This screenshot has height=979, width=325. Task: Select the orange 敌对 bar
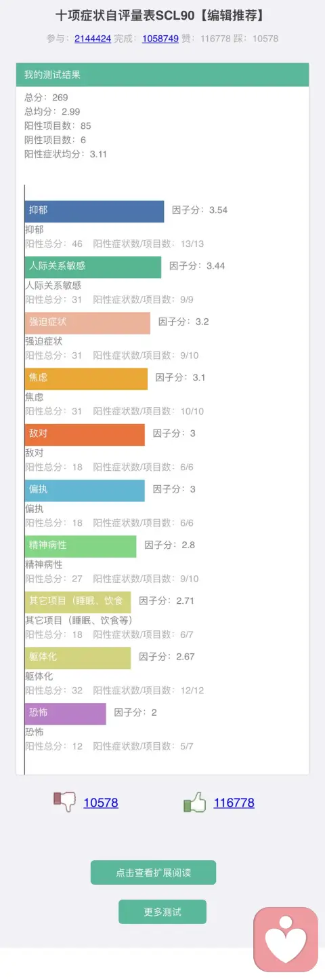point(85,434)
